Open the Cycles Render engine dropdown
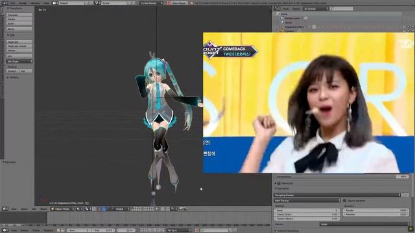Image resolution: width=415 pixels, height=233 pixels. pyautogui.click(x=151, y=3)
